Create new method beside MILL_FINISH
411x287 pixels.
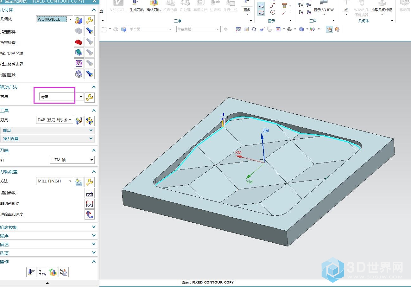79,182
